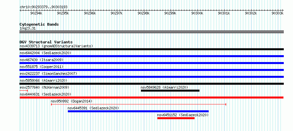Open the nsv6451152 (Sedlazeck2020) label
The width and height of the screenshot is (293, 131).
183,115
